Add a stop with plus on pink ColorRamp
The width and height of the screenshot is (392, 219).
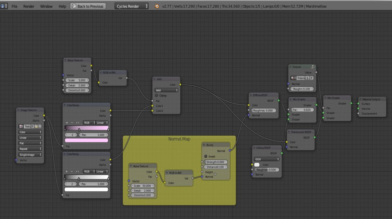click(x=67, y=123)
